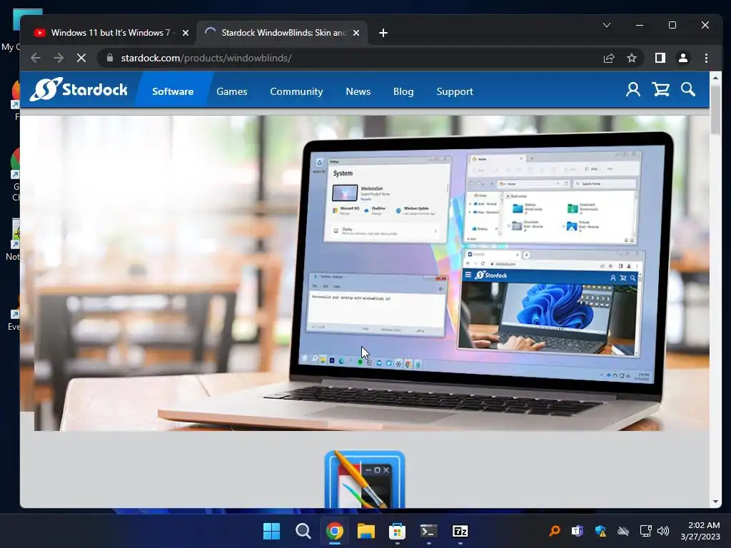731x548 pixels.
Task: Click the volume speaker tray icon
Action: [x=663, y=531]
